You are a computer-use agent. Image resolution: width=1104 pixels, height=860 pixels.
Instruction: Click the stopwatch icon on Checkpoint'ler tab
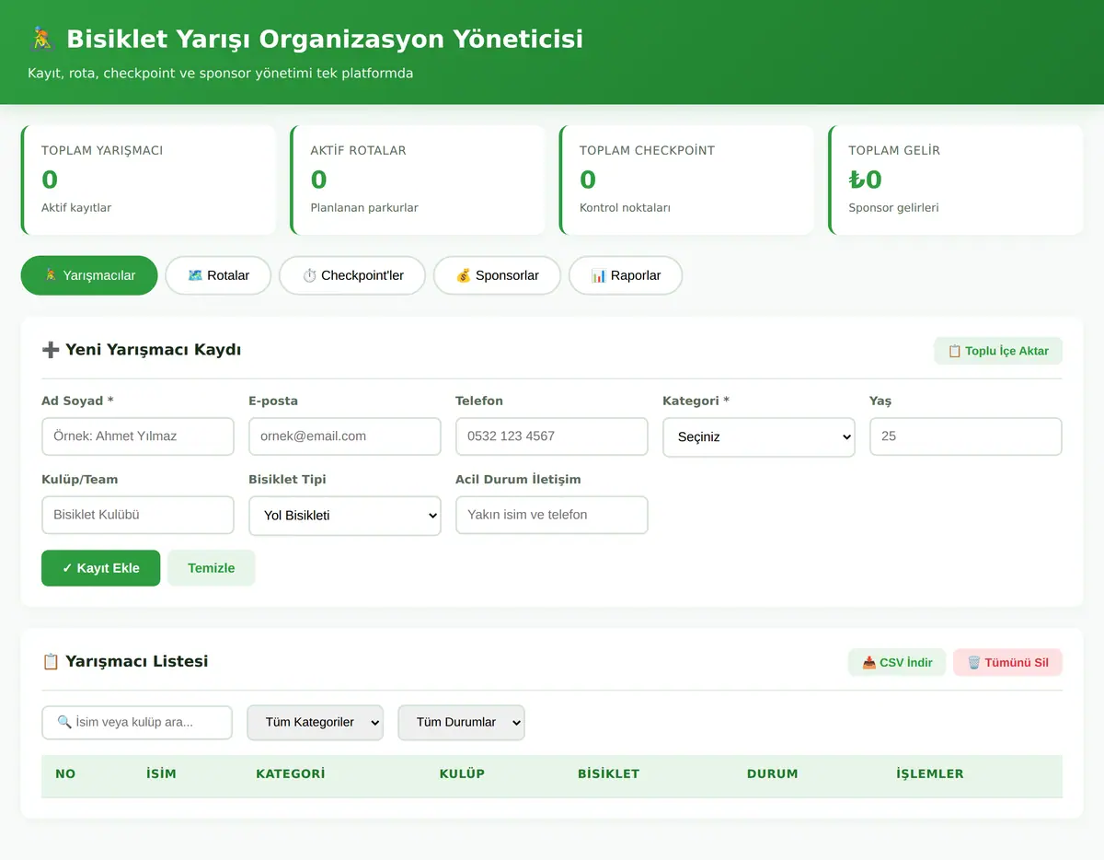click(x=309, y=275)
